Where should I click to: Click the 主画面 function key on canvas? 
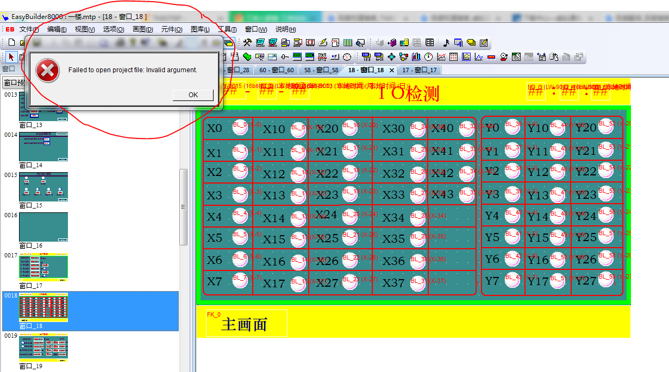click(x=243, y=325)
